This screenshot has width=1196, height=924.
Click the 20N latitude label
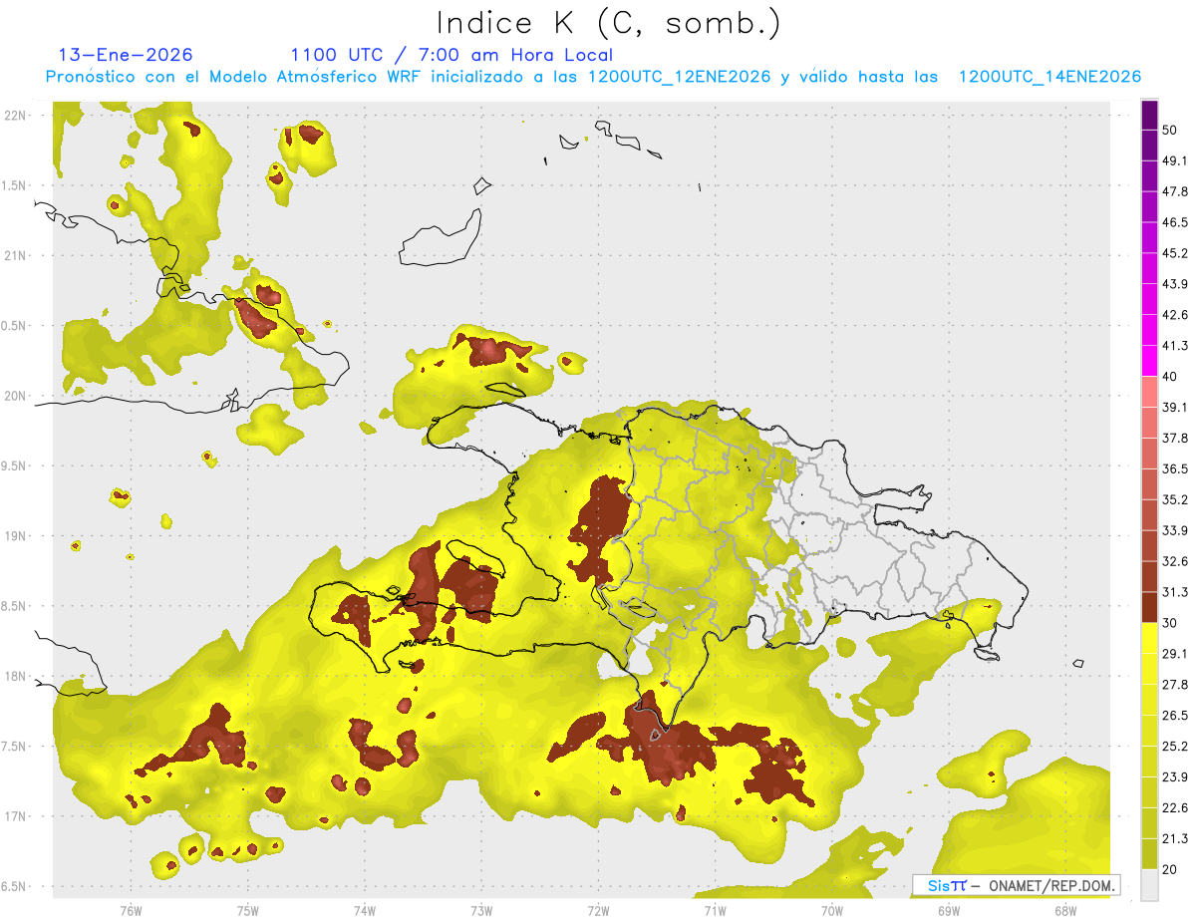coord(16,396)
